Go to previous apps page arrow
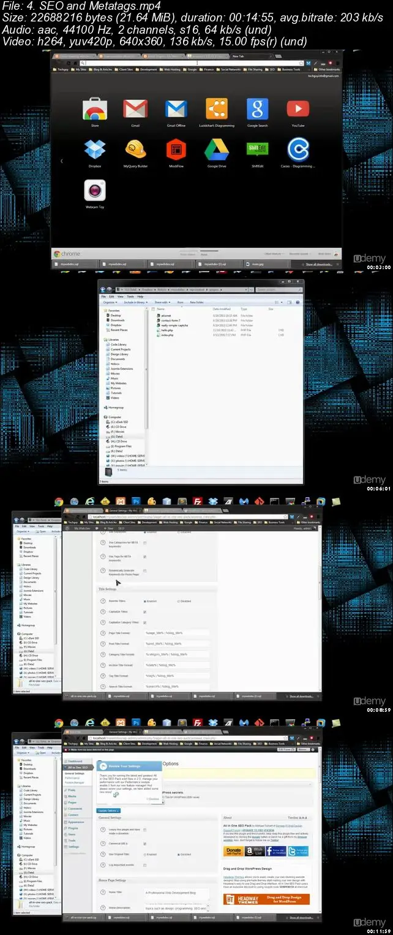The height and width of the screenshot is (935, 393). (x=61, y=161)
